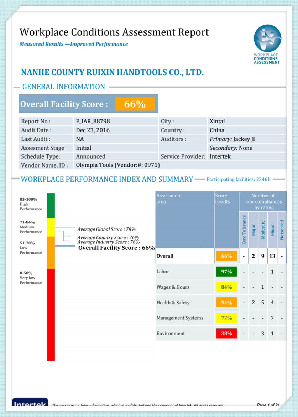Viewport: 298px width, 417px height.
Task: Click the Moderate column header
Action: click(263, 230)
